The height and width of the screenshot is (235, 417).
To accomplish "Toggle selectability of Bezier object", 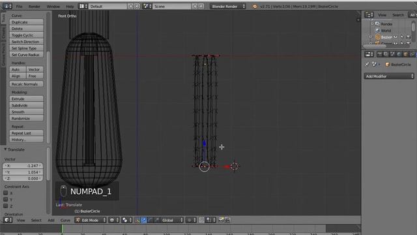I will coord(402,37).
